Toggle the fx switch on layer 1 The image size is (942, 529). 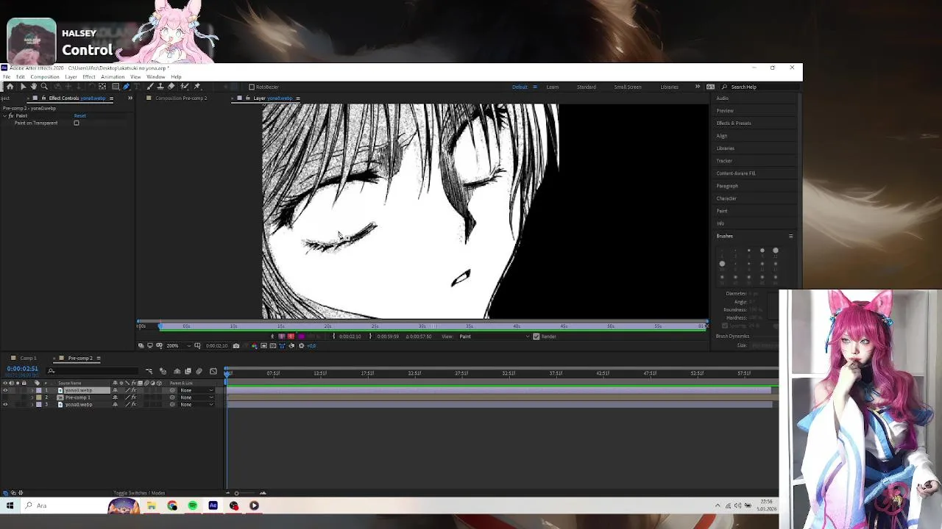click(134, 390)
